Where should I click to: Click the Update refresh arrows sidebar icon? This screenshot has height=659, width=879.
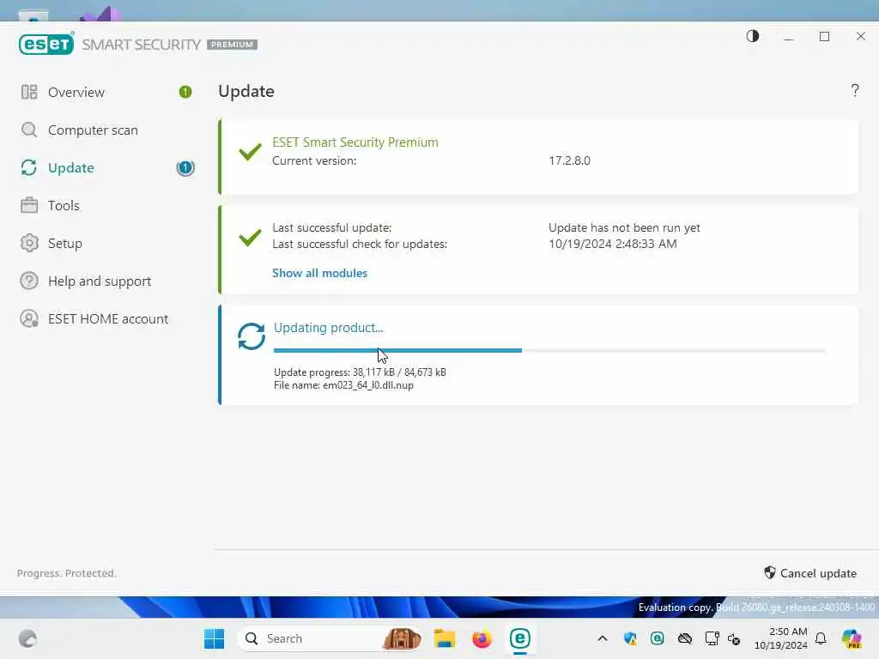29,167
